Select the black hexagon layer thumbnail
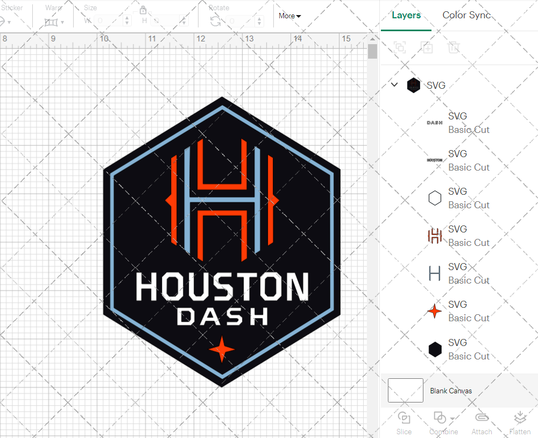Viewport: 538px width, 438px height. click(x=435, y=349)
